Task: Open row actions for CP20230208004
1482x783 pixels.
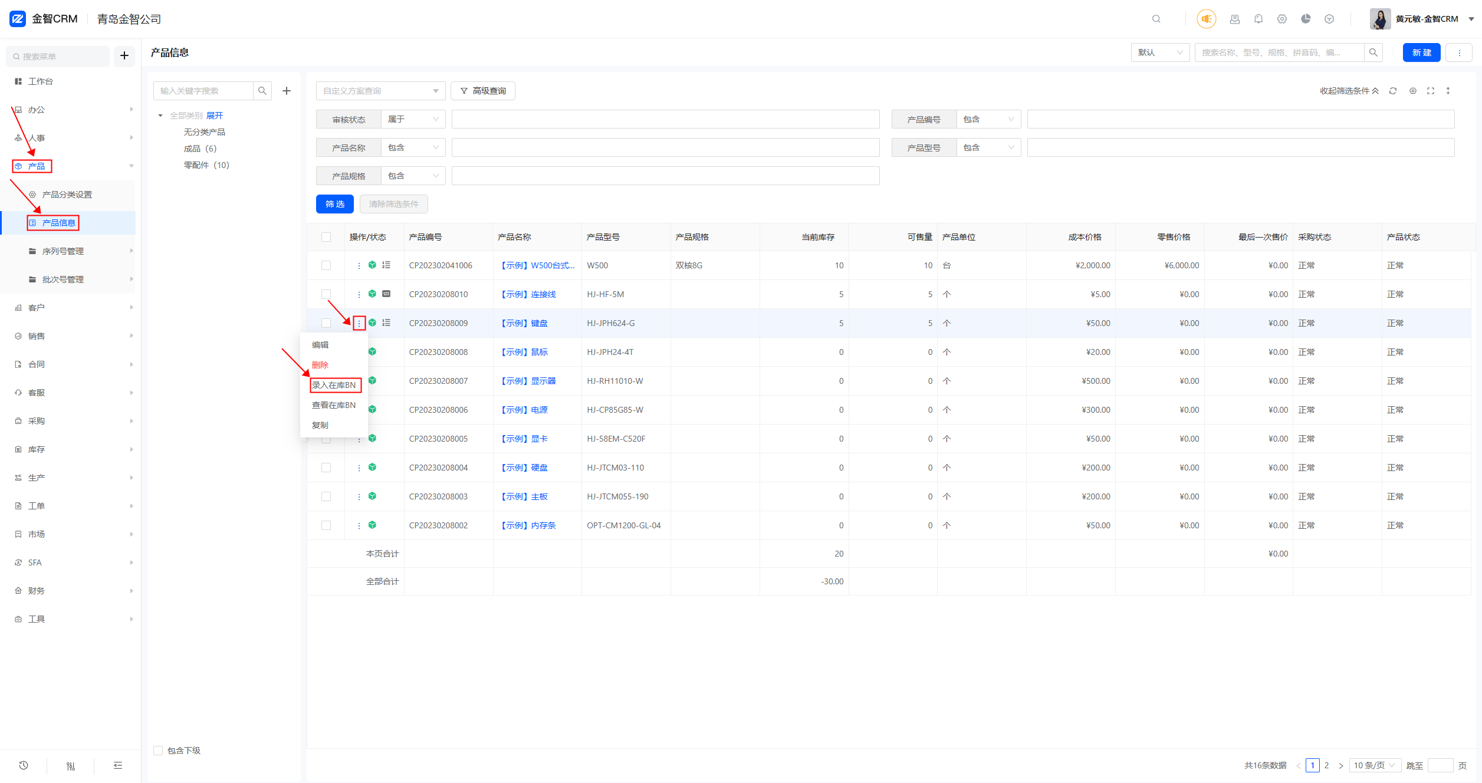Action: click(x=359, y=468)
